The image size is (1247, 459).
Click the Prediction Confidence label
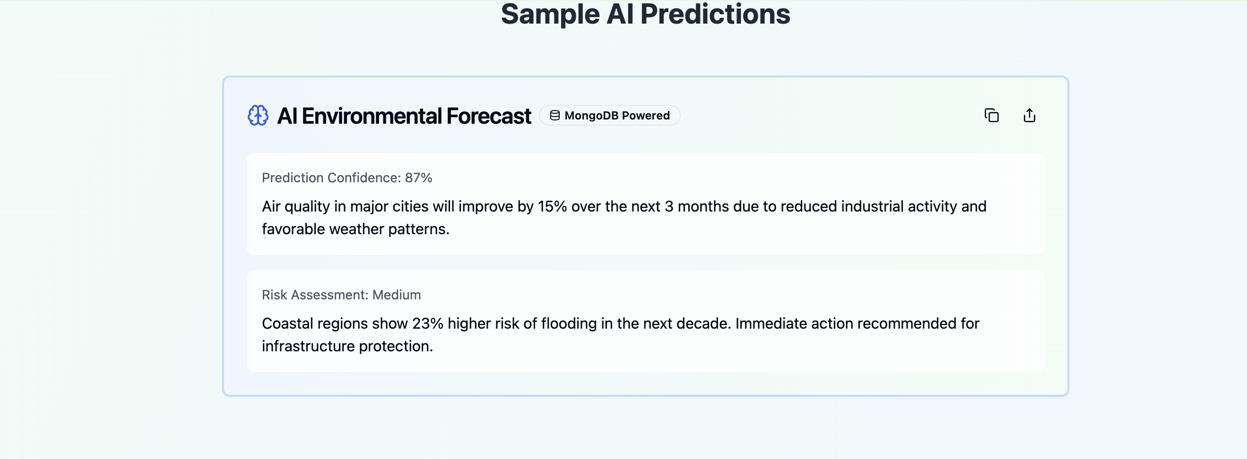pos(331,178)
